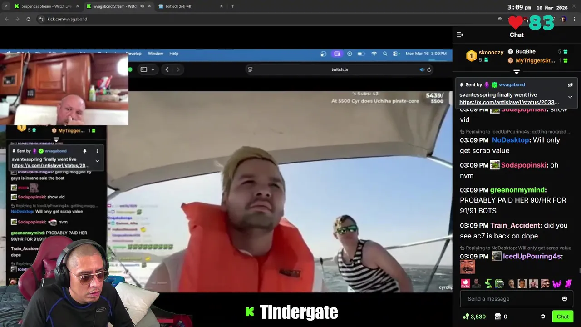581x327 pixels.
Task: Hide the pinned message with eye-slash icon
Action: coord(570,85)
